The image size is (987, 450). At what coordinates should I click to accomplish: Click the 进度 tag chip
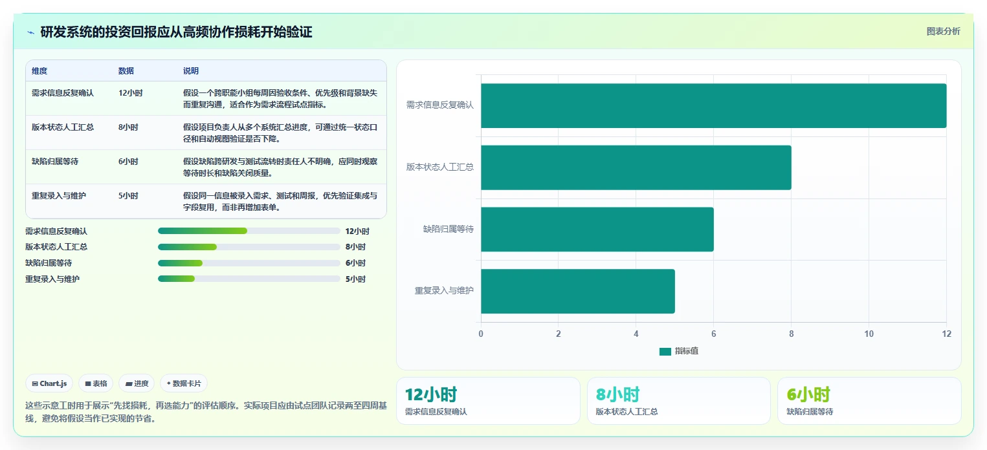[137, 383]
